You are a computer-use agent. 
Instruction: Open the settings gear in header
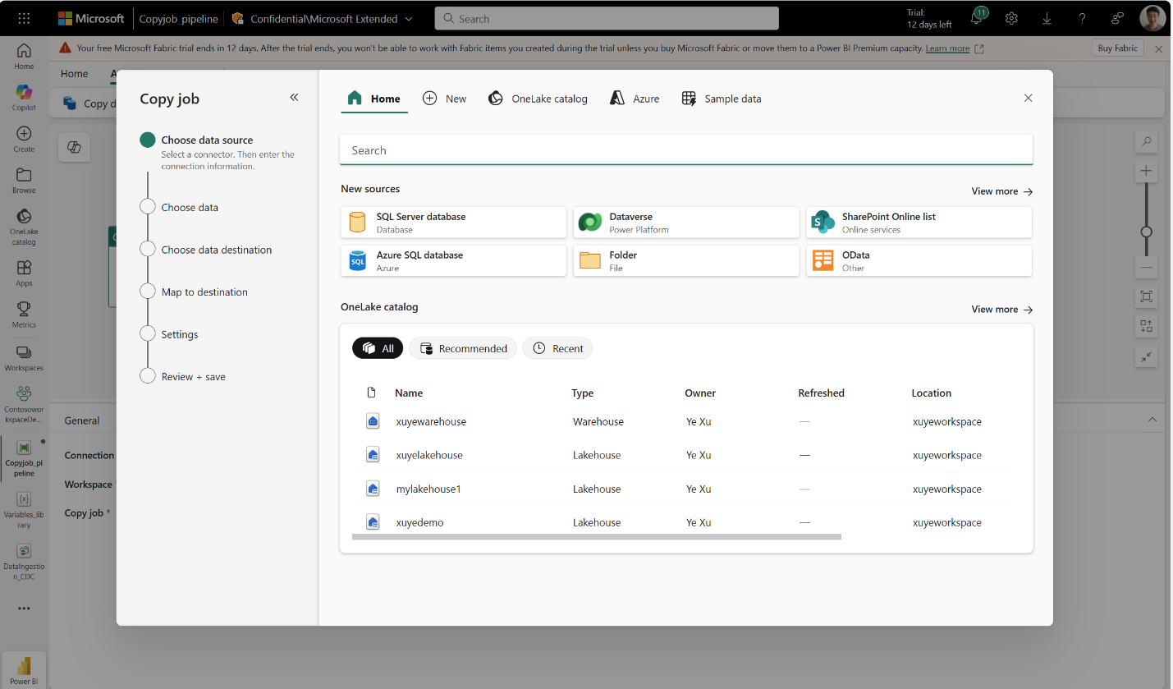(1011, 18)
